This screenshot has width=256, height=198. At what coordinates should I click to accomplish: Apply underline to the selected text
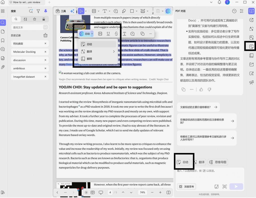(x=108, y=34)
